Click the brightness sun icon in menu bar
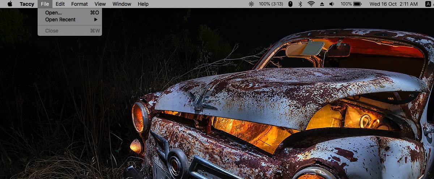The height and width of the screenshot is (179, 434). pyautogui.click(x=251, y=4)
